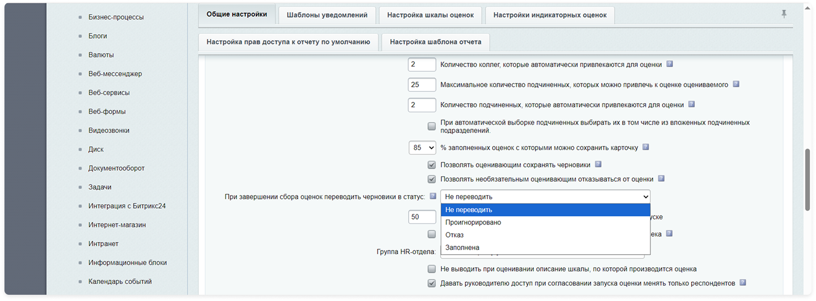Collapse the draft status dropdown
The height and width of the screenshot is (301, 816).
point(545,196)
